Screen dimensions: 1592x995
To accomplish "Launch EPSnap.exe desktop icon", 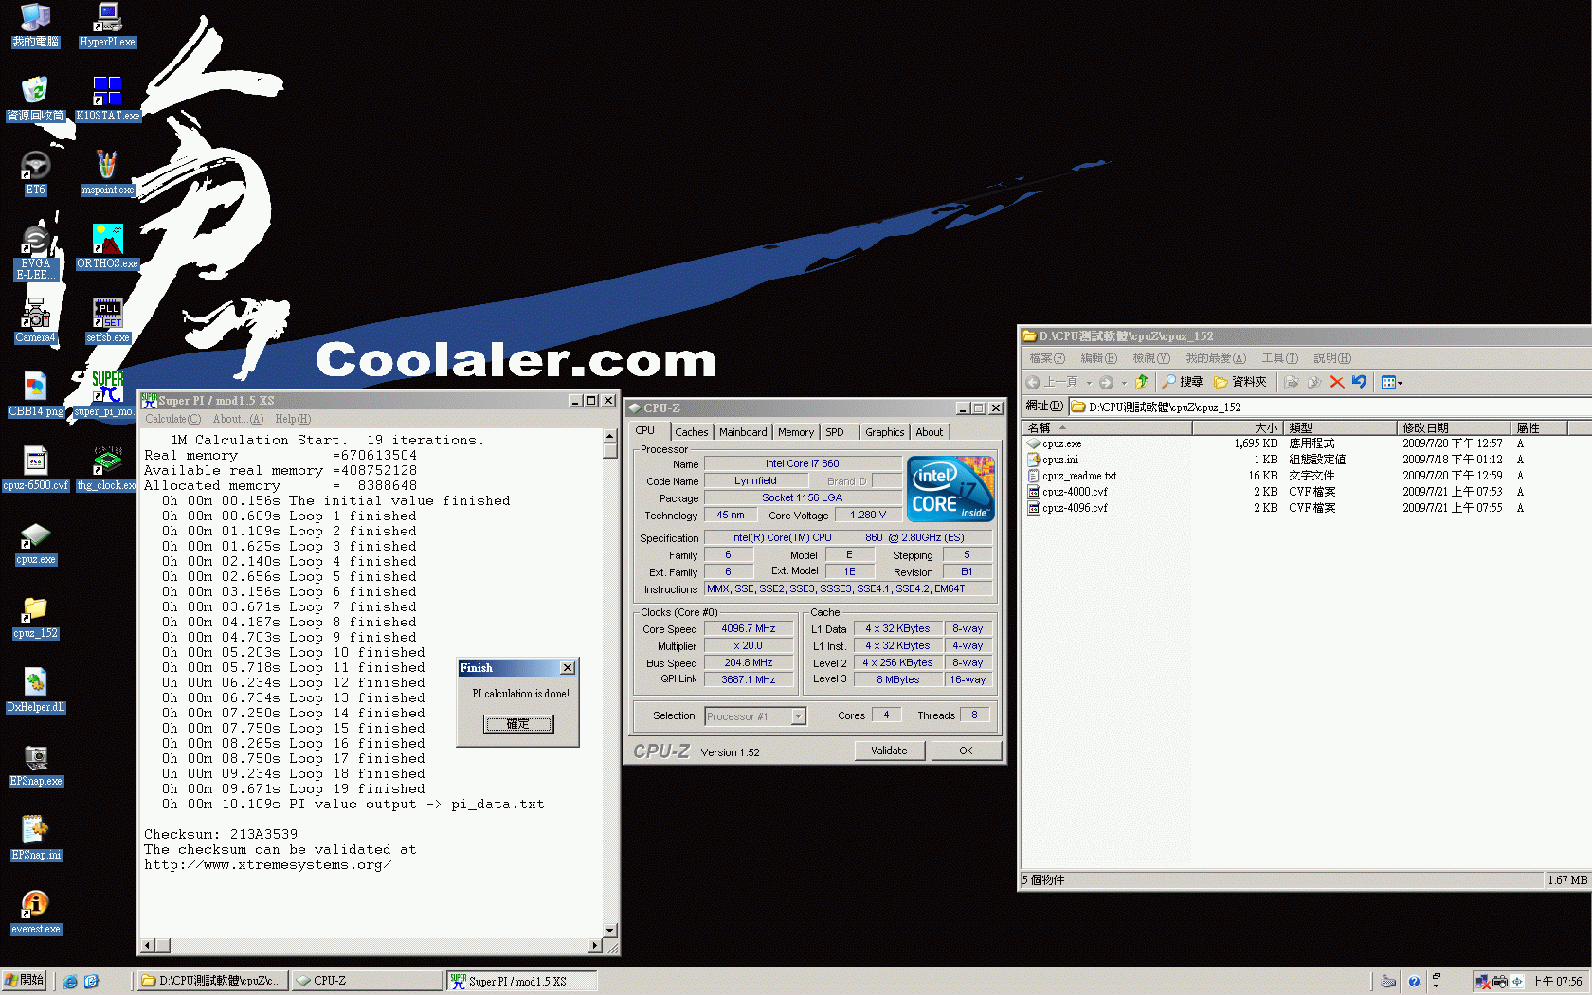I will [x=35, y=764].
